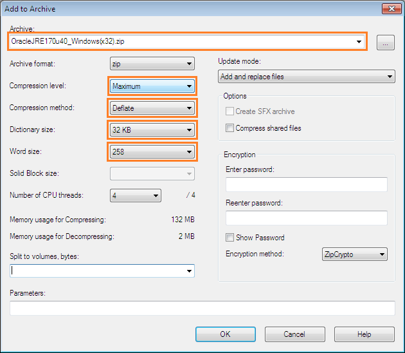This screenshot has height=353, width=405.
Task: Open the Encryption method dropdown showing ZipCrypto
Action: [354, 254]
